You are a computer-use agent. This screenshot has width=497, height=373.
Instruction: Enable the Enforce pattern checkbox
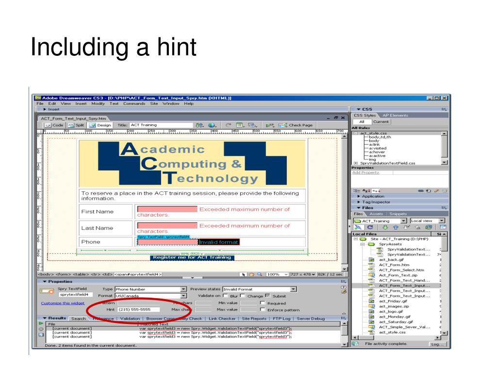click(263, 309)
